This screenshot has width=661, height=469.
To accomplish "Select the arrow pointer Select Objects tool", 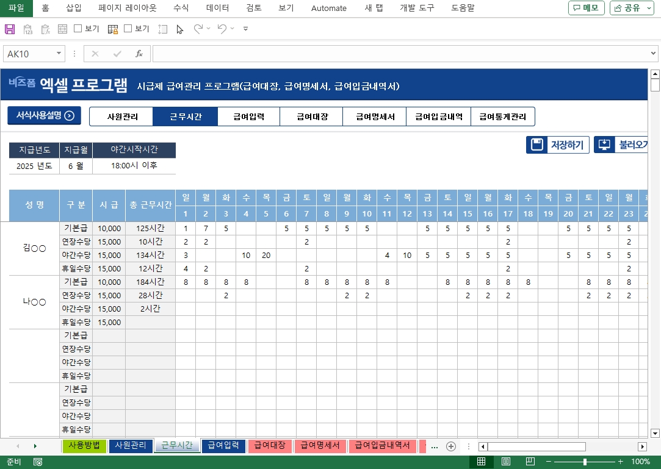I will tap(179, 29).
